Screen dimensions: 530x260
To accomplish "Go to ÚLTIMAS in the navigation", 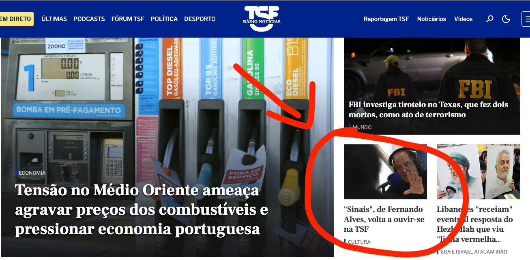I will coord(54,19).
